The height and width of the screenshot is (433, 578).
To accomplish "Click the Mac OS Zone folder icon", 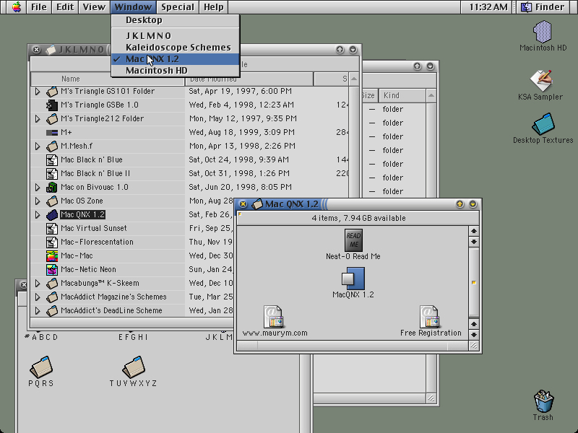I will (x=52, y=201).
